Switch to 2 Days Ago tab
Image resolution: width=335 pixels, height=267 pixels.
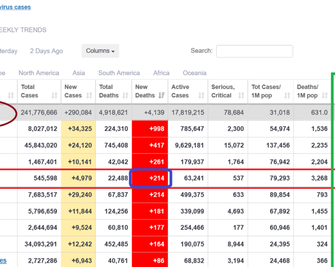point(46,51)
